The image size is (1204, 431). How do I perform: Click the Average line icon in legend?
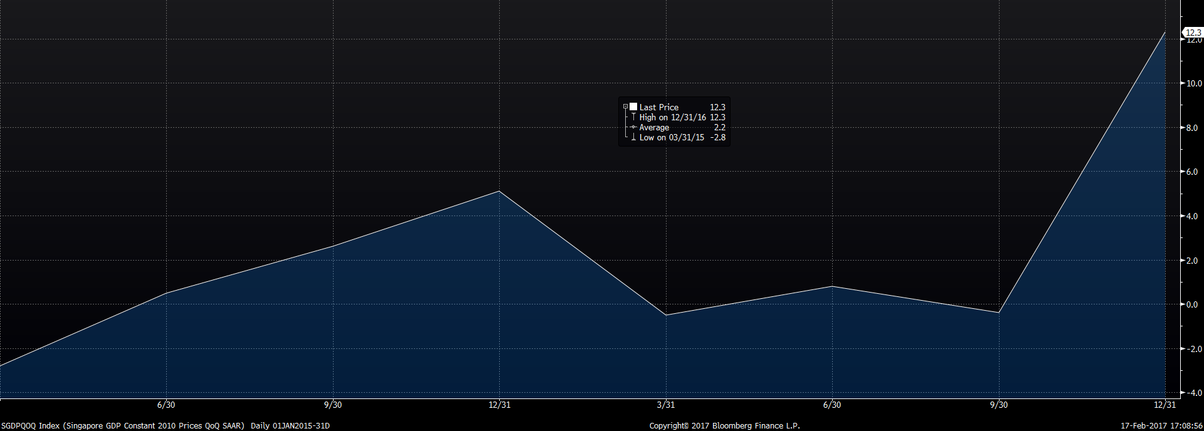tap(633, 127)
